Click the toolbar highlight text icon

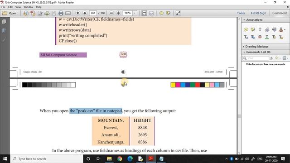click(x=168, y=13)
